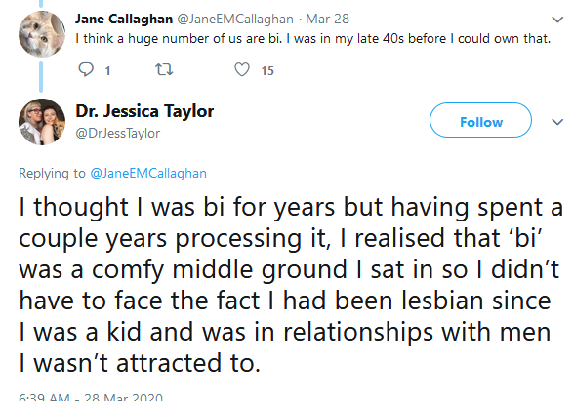
Task: Retweet Jane Callaghan's tweet
Action: [x=164, y=69]
